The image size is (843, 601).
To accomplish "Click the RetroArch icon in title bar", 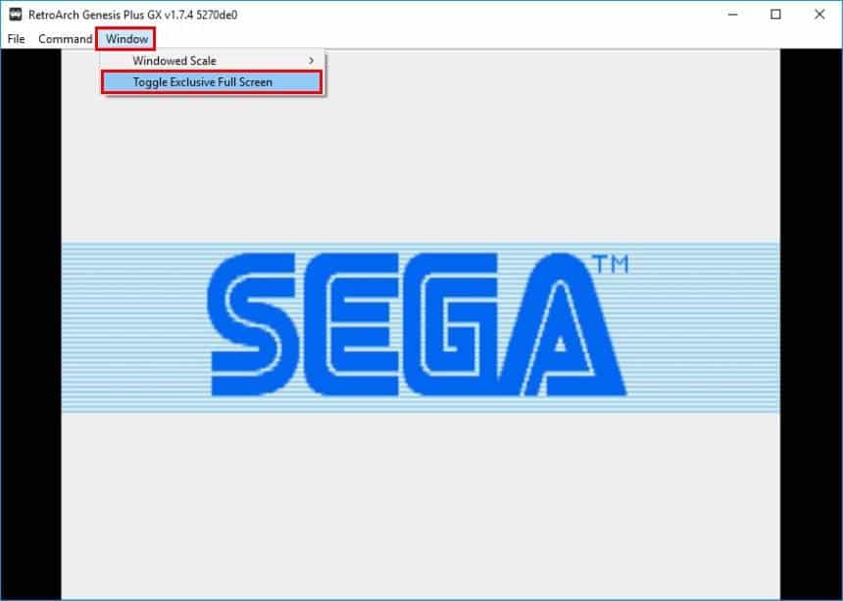I will (16, 15).
